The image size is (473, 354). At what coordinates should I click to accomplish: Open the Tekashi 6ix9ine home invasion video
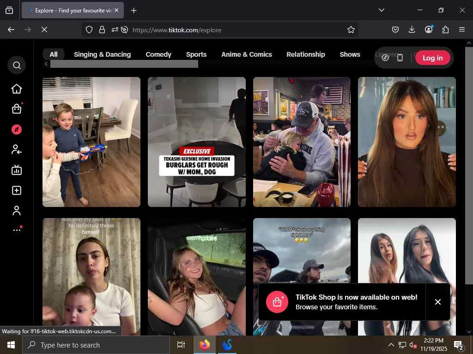click(197, 142)
